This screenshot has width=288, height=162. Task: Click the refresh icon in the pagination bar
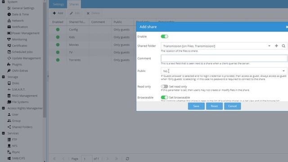[127, 158]
